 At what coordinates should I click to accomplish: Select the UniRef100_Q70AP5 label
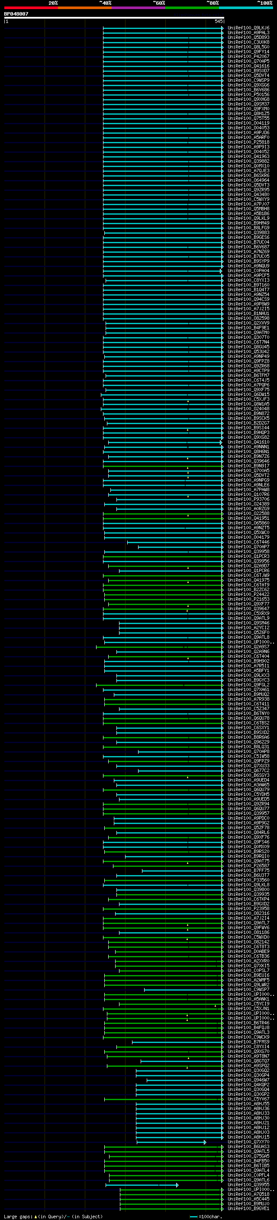[x=248, y=61]
